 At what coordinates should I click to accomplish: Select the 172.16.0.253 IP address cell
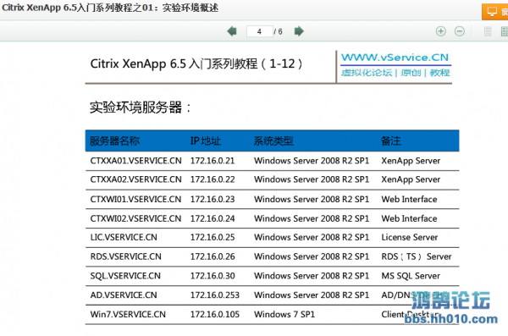click(214, 295)
